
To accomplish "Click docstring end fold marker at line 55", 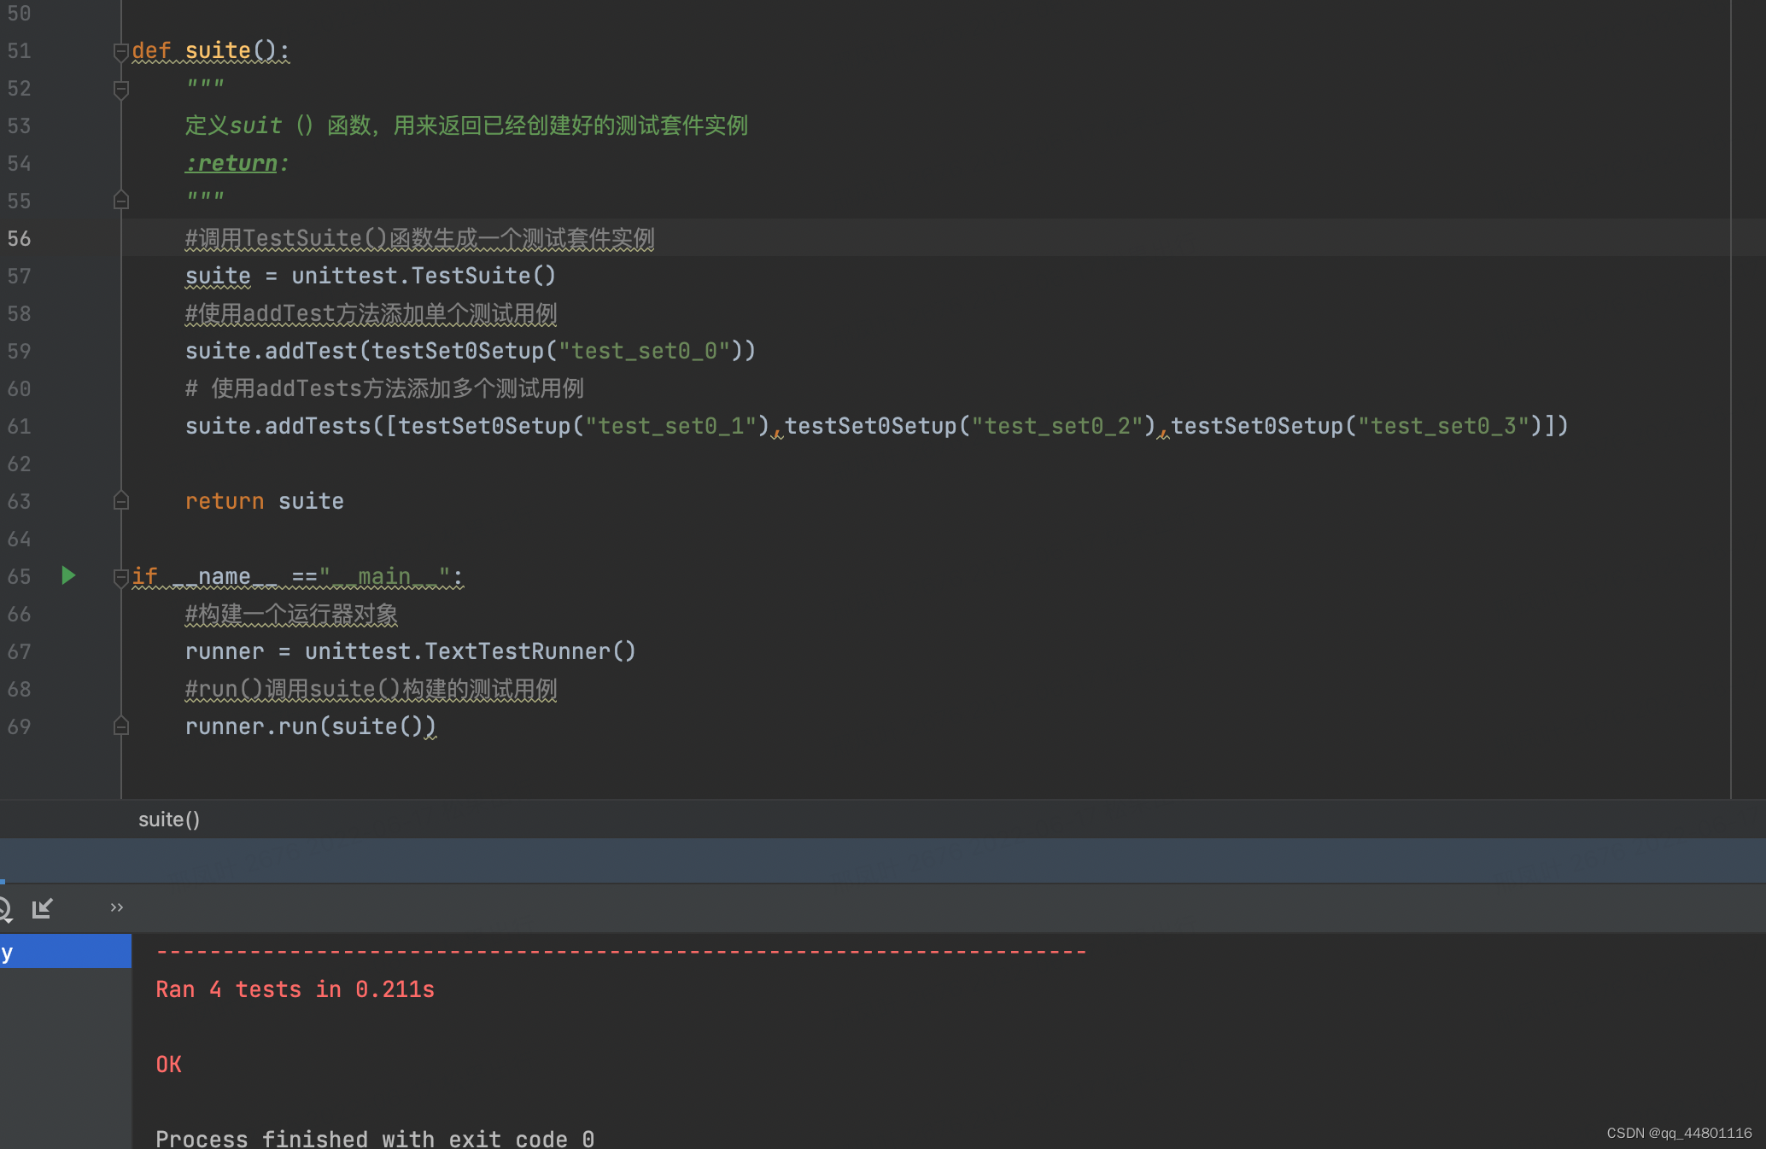I will coord(121,201).
